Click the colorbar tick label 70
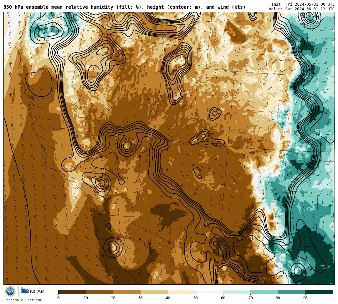 click(x=250, y=298)
